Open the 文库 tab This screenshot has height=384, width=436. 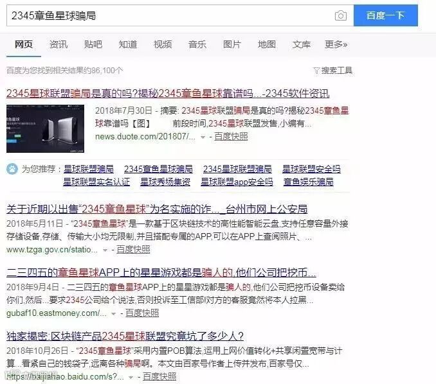click(x=302, y=44)
